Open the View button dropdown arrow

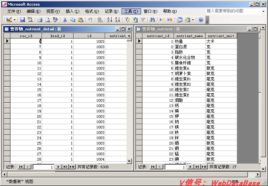tap(14, 20)
